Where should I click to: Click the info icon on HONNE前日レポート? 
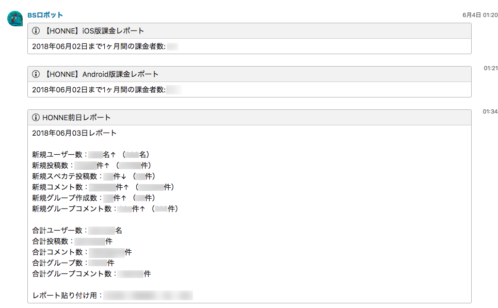tap(36, 118)
